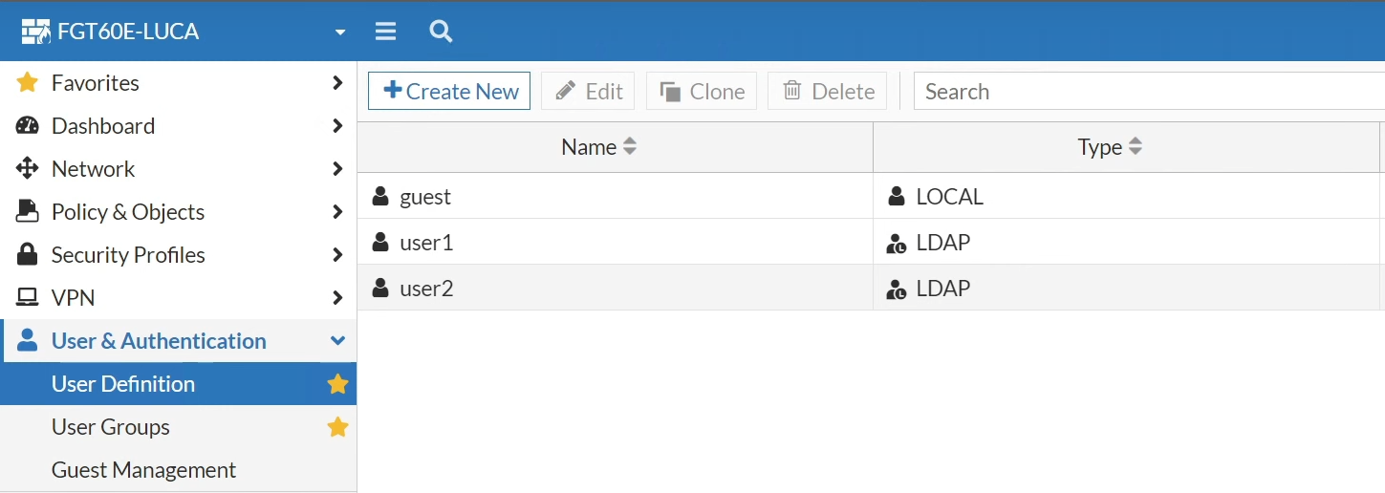Click the Create New button

(x=449, y=91)
